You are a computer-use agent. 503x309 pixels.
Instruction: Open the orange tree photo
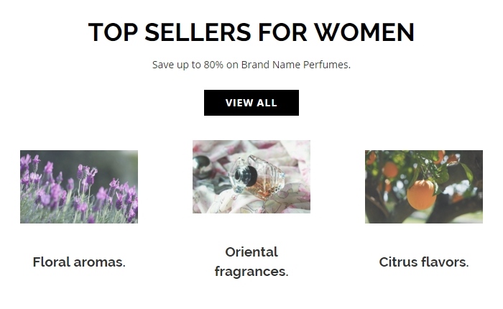pos(423,187)
